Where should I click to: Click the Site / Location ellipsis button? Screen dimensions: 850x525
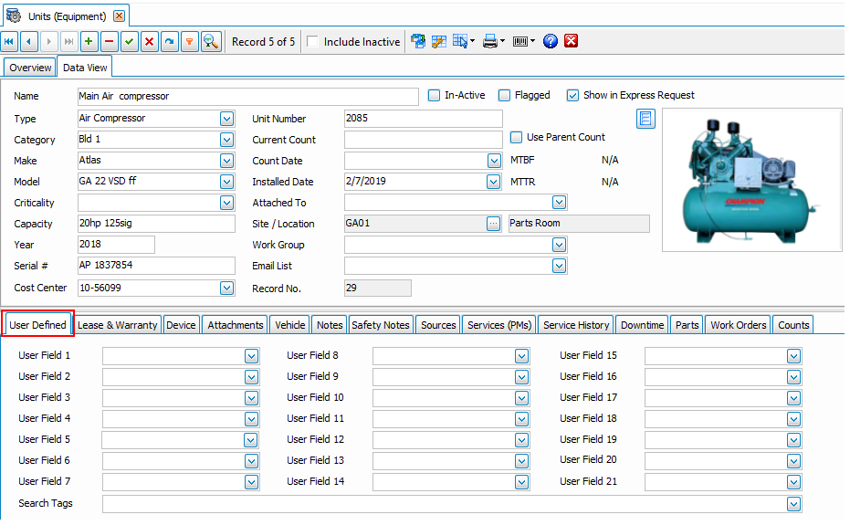[493, 224]
